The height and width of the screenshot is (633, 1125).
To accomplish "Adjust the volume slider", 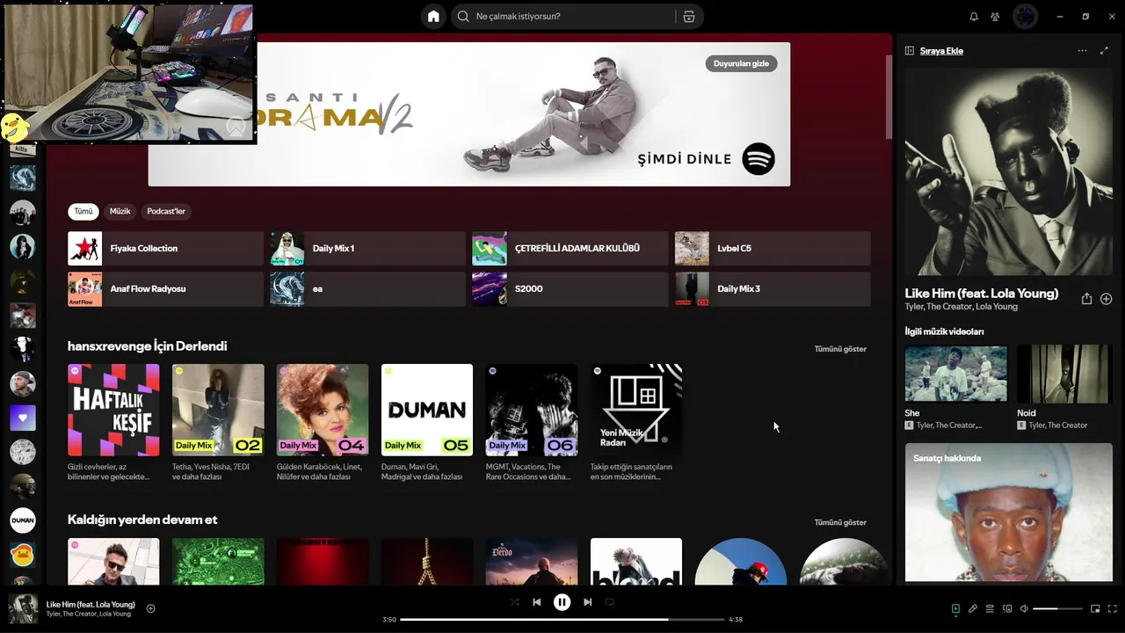I will coord(1057,608).
